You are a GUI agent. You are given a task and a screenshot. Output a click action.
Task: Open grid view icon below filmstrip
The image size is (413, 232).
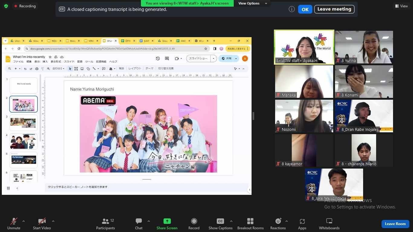[8, 188]
